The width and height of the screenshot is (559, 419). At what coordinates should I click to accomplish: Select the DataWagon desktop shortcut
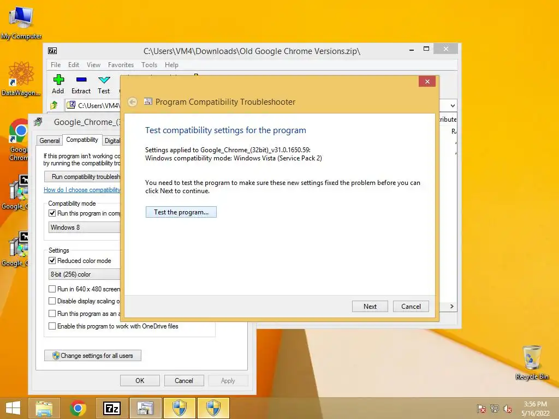pyautogui.click(x=21, y=79)
